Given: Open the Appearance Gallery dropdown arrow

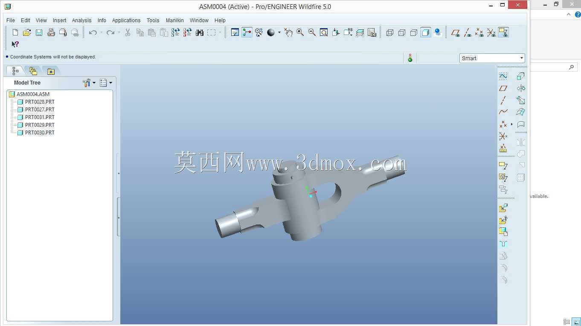Looking at the screenshot, I should 279,32.
